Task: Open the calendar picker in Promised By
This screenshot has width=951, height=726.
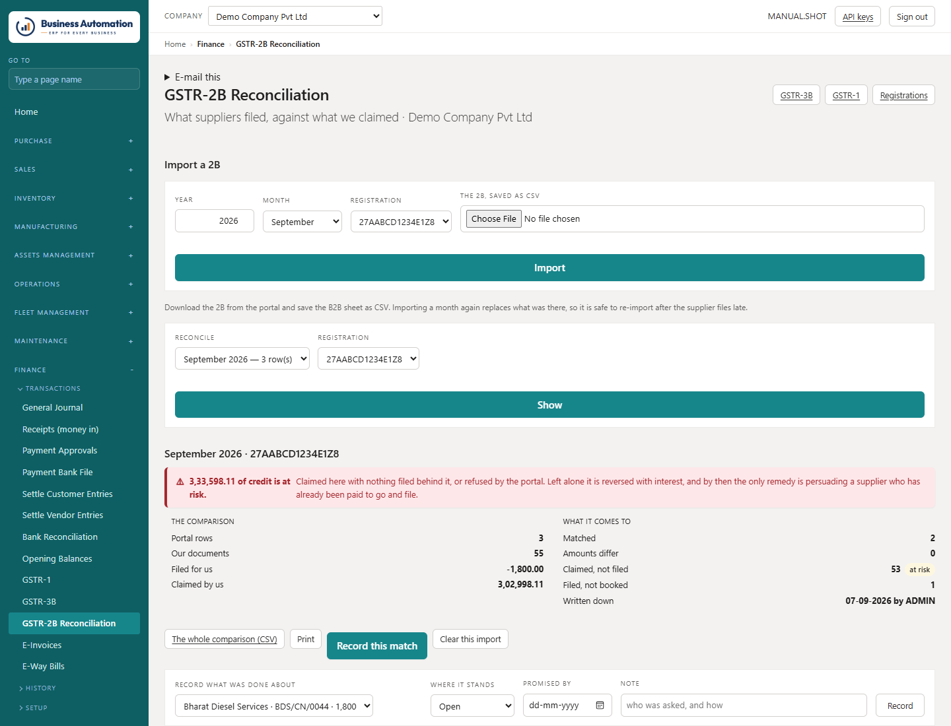Action: click(600, 705)
